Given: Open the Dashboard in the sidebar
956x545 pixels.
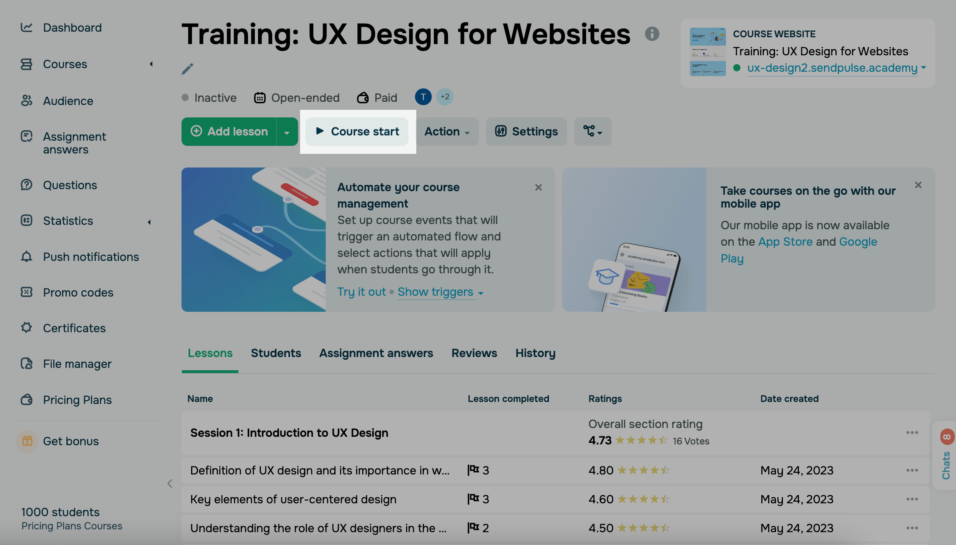Looking at the screenshot, I should [72, 28].
